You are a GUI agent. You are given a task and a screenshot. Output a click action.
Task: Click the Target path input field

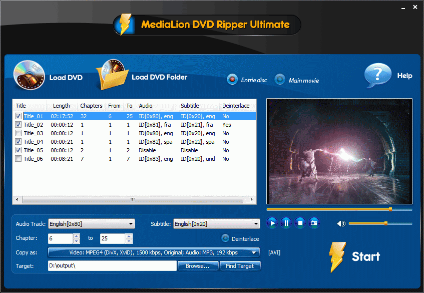coord(112,265)
